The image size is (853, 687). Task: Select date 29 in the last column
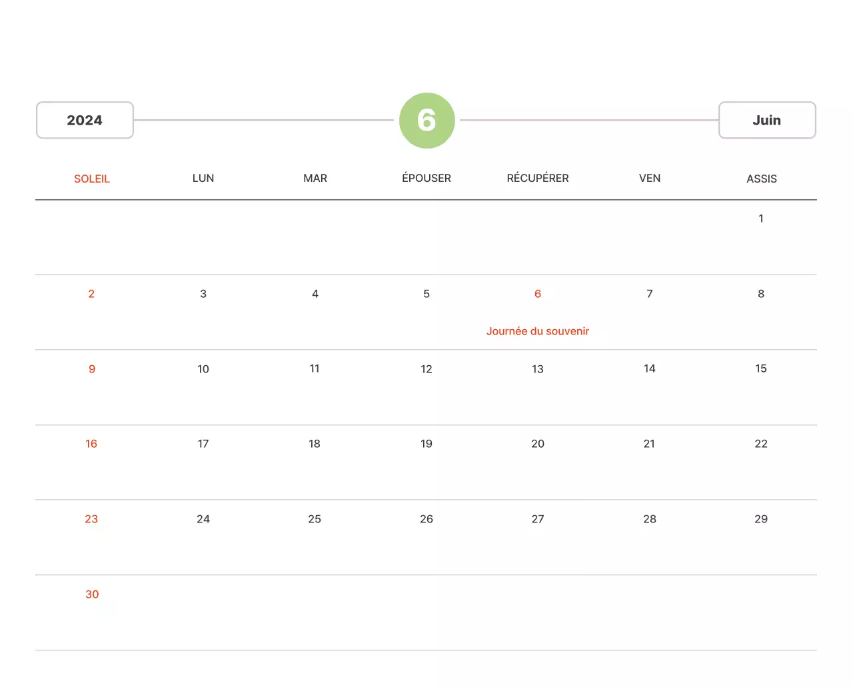(761, 519)
